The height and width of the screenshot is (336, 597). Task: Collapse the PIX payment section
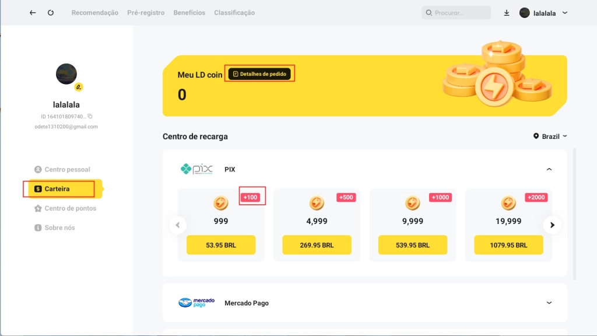pos(549,169)
